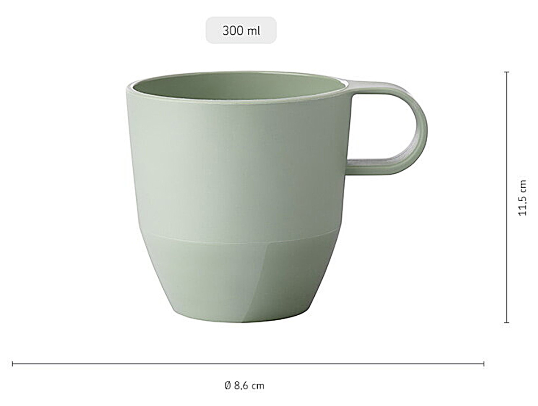
Task: Select the 11.5 cm height label
Action: click(523, 198)
